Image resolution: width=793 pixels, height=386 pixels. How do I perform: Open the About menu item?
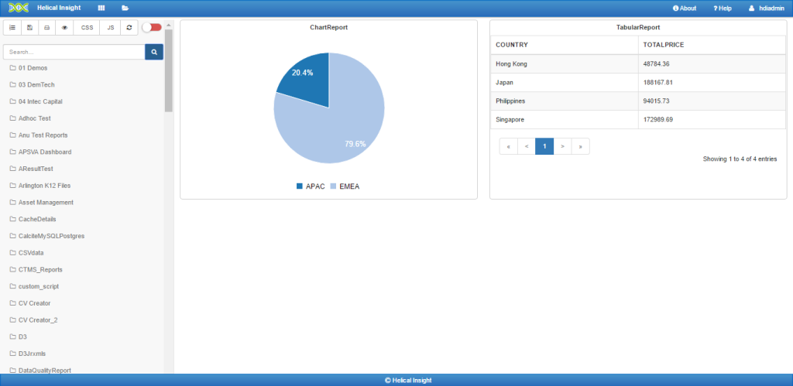click(x=685, y=8)
